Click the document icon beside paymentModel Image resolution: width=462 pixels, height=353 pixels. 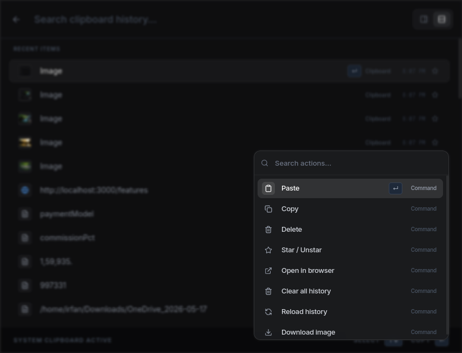coord(25,214)
